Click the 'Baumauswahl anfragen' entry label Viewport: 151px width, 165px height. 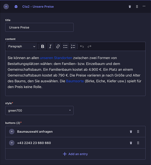(x=35, y=132)
